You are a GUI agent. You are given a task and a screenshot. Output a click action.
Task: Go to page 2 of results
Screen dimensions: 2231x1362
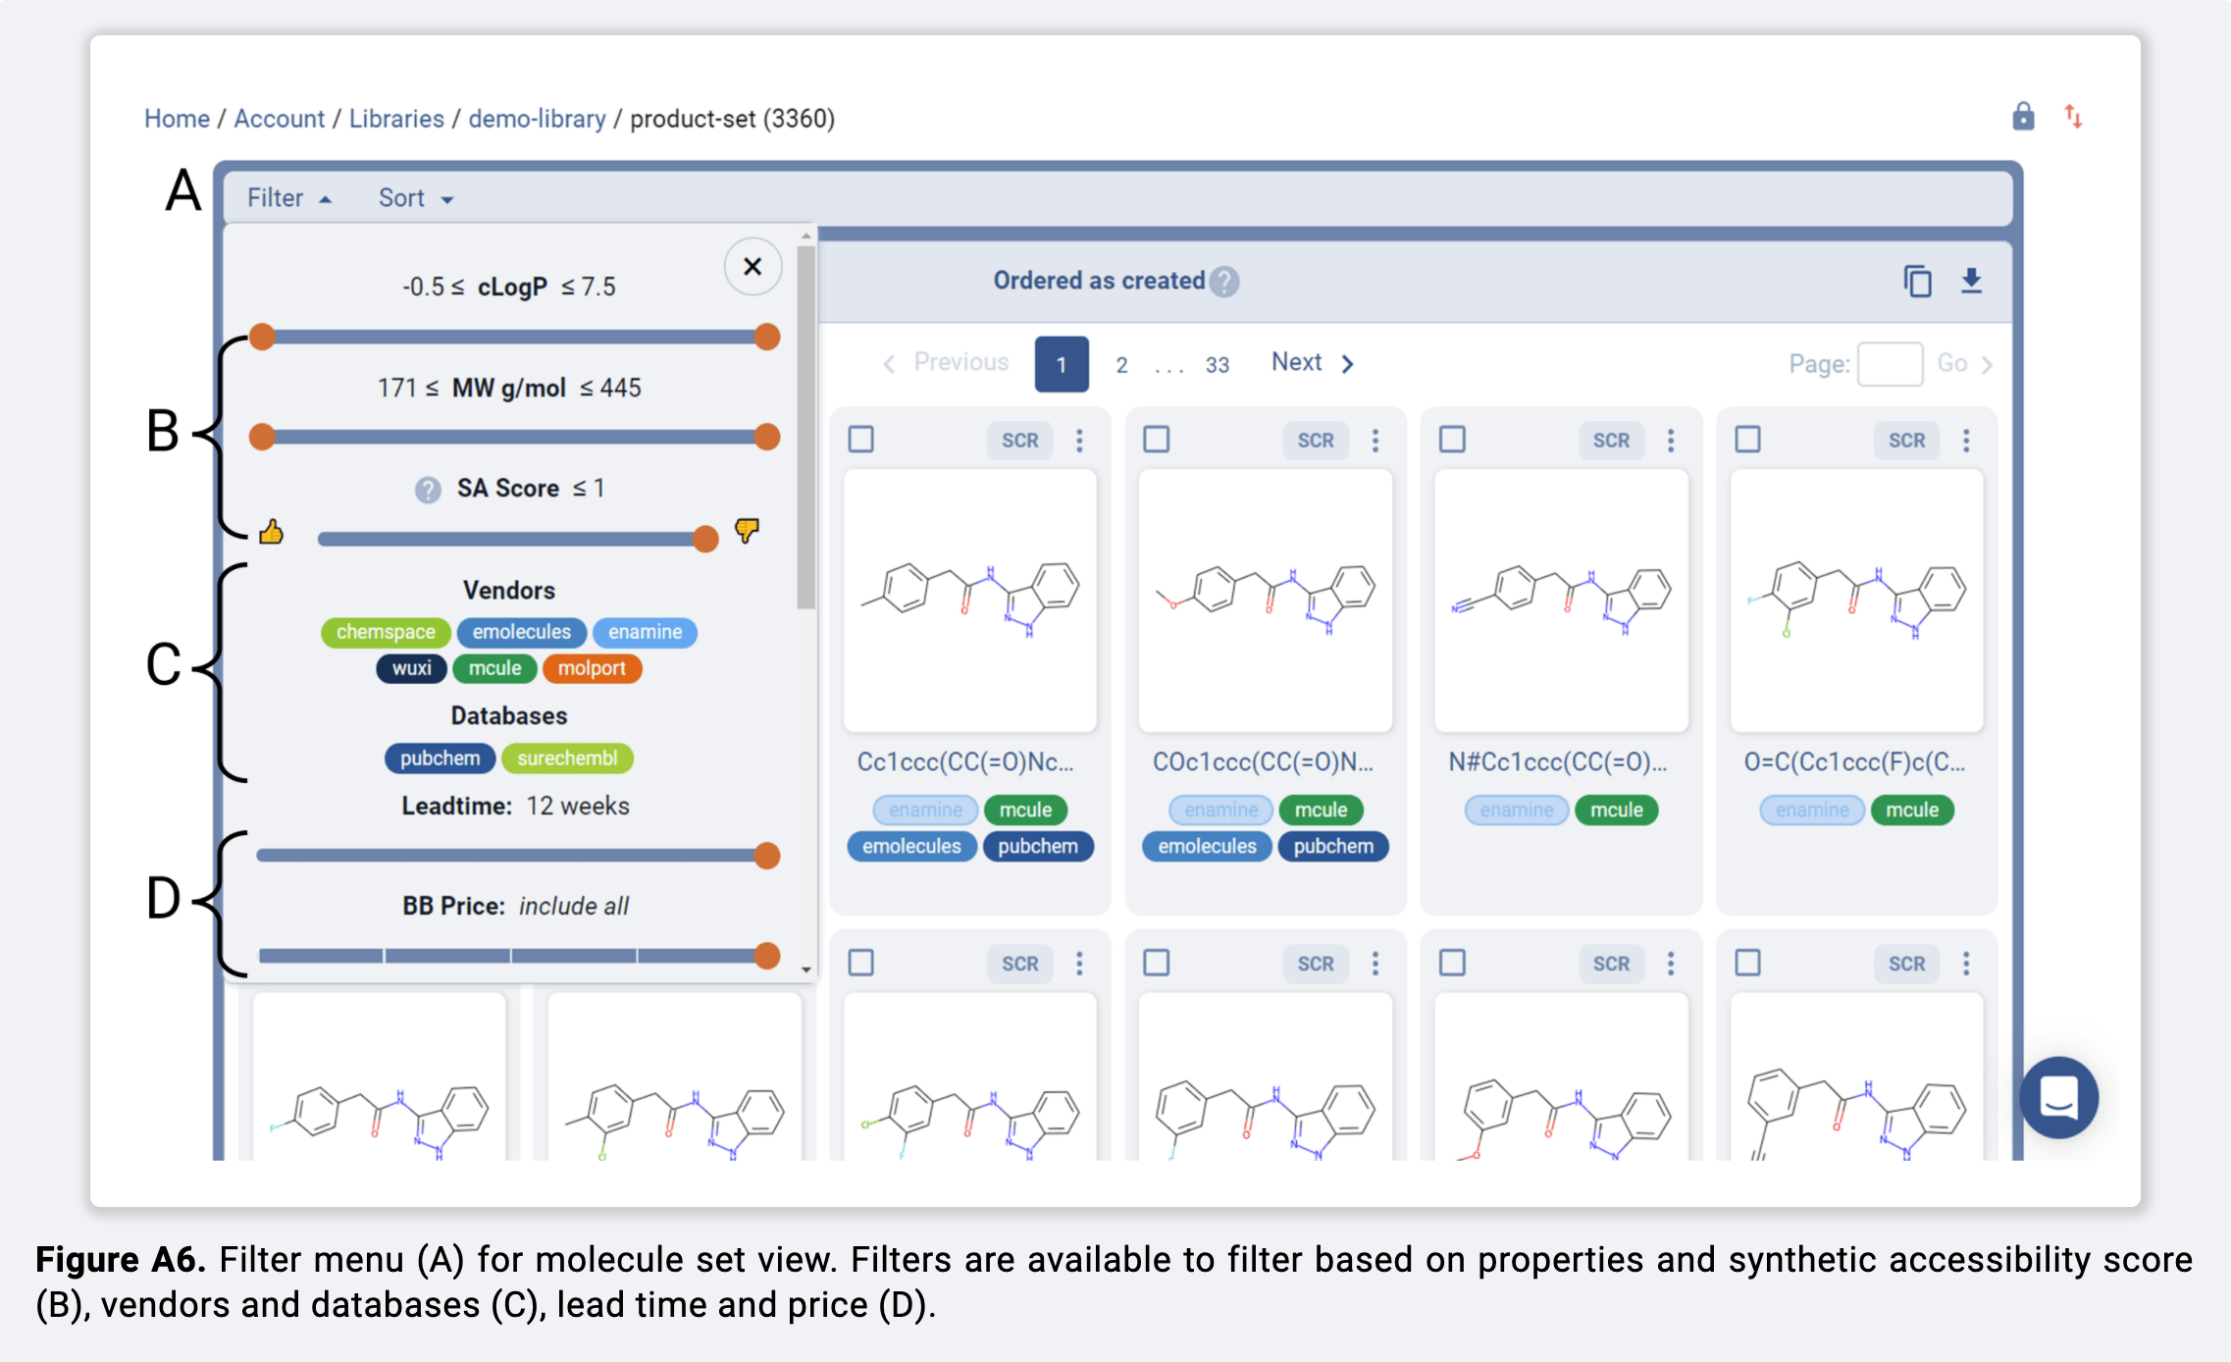click(1121, 365)
